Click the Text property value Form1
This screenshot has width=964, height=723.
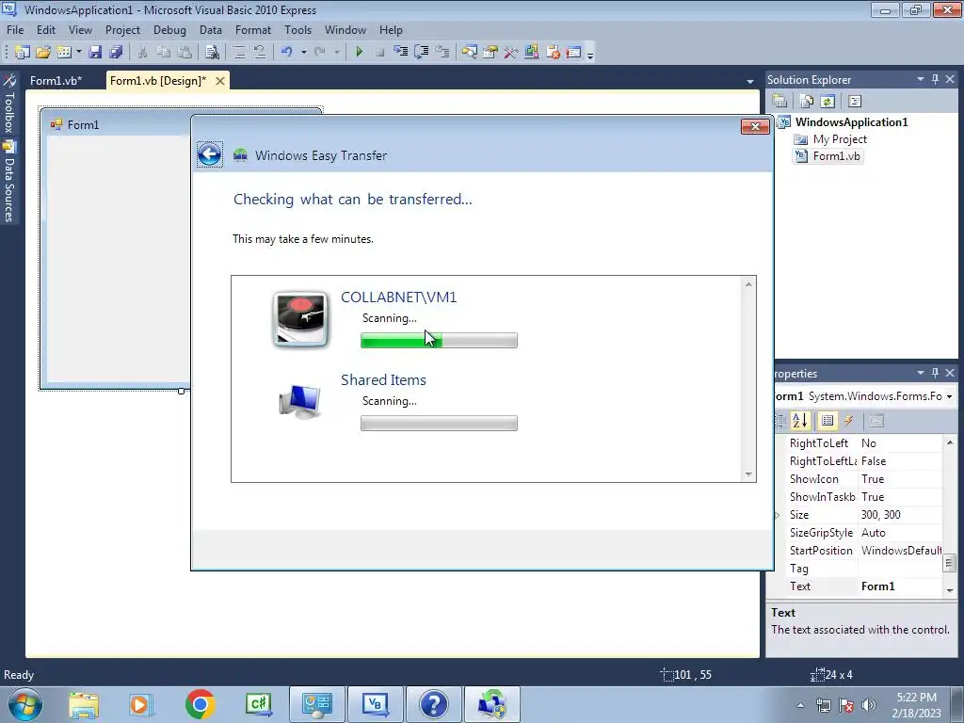[x=878, y=586]
